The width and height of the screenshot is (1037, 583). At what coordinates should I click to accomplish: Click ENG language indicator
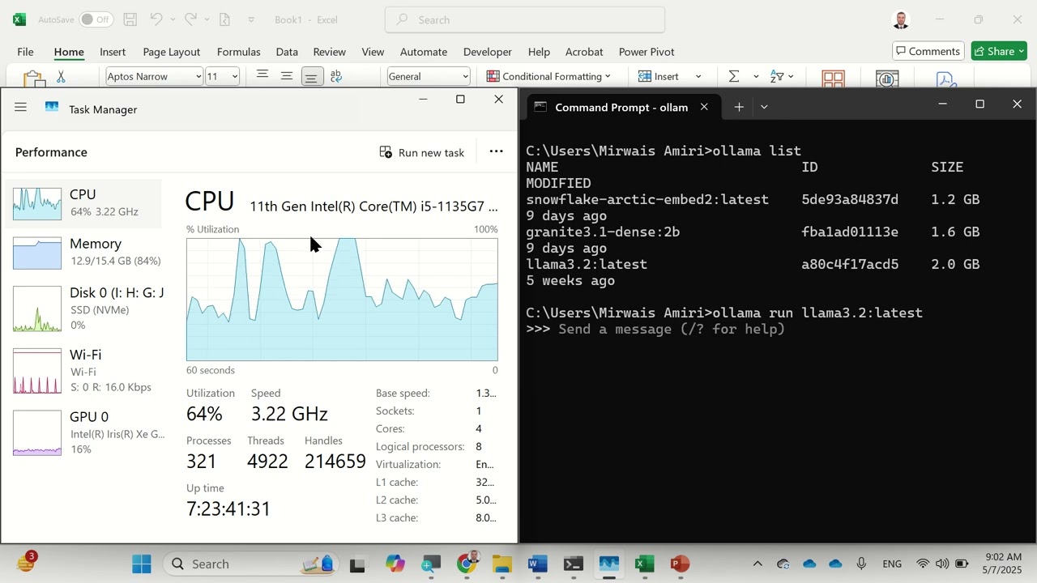tap(892, 564)
